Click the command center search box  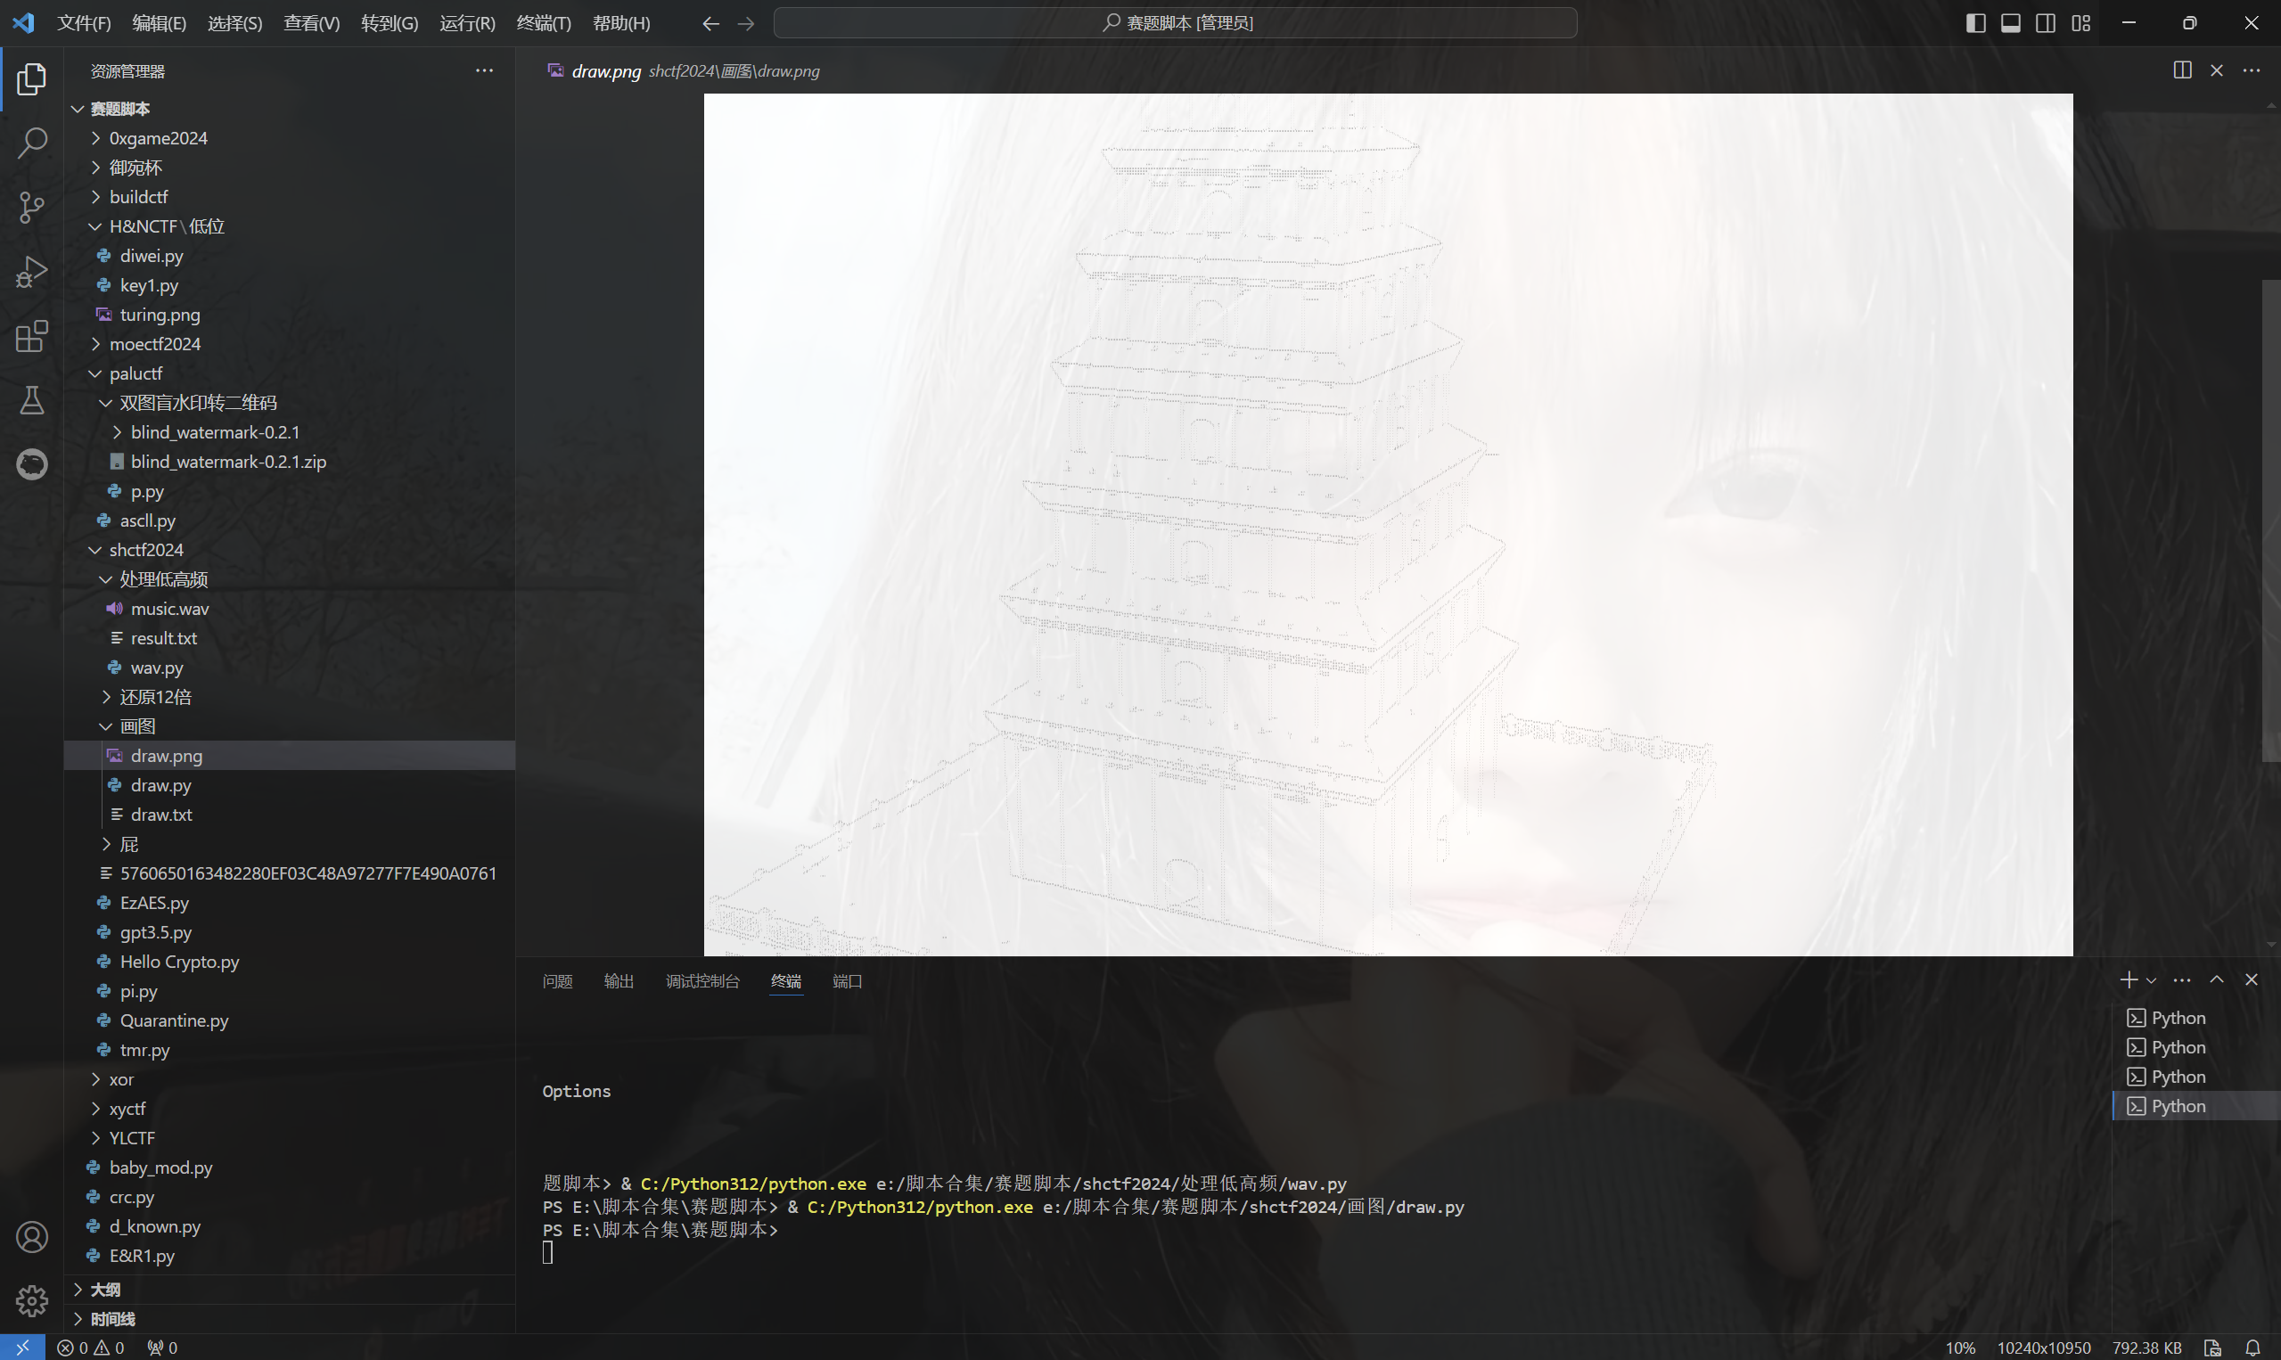(x=1175, y=23)
